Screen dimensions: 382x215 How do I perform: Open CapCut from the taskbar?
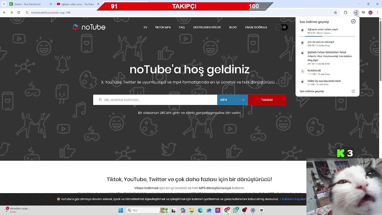(262, 210)
